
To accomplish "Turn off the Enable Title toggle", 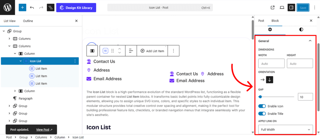I will pos(262,114).
